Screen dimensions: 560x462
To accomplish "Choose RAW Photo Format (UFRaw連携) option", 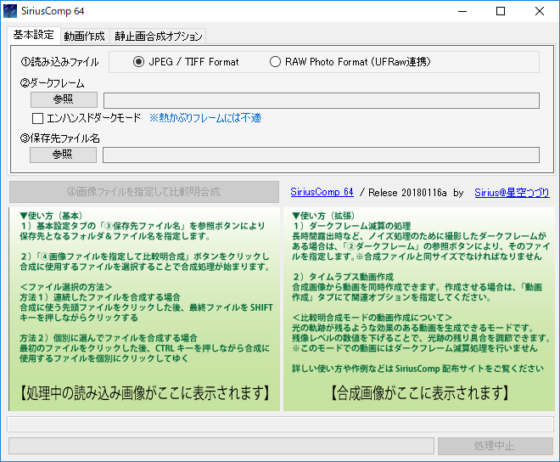I will 275,62.
